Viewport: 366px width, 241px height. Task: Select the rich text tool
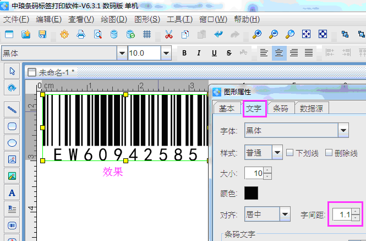point(12,209)
